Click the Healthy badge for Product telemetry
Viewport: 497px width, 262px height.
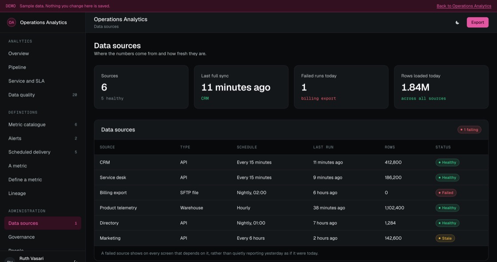(x=447, y=208)
